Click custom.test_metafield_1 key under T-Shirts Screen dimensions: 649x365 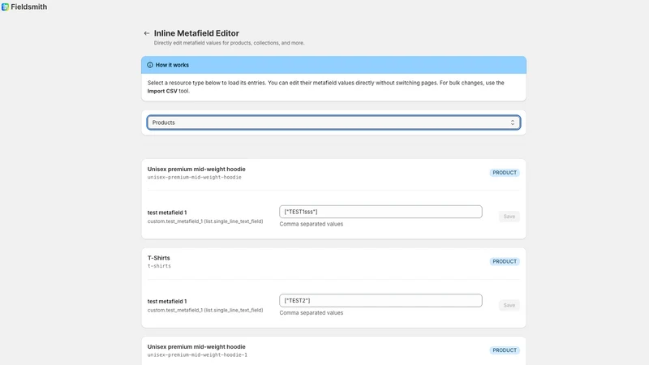205,311
